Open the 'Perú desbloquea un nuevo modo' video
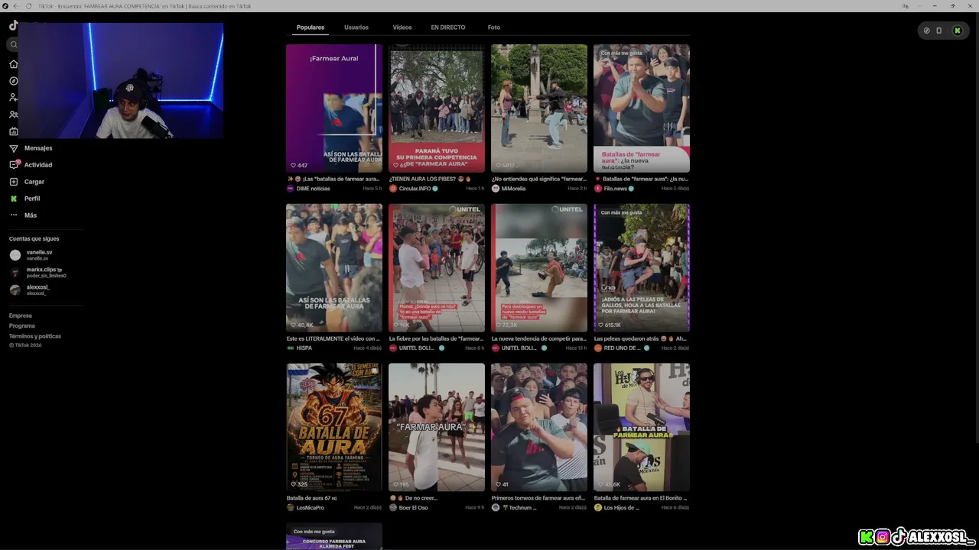979x550 pixels. tap(539, 267)
